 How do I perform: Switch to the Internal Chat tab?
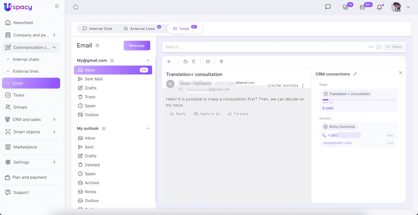click(x=97, y=29)
